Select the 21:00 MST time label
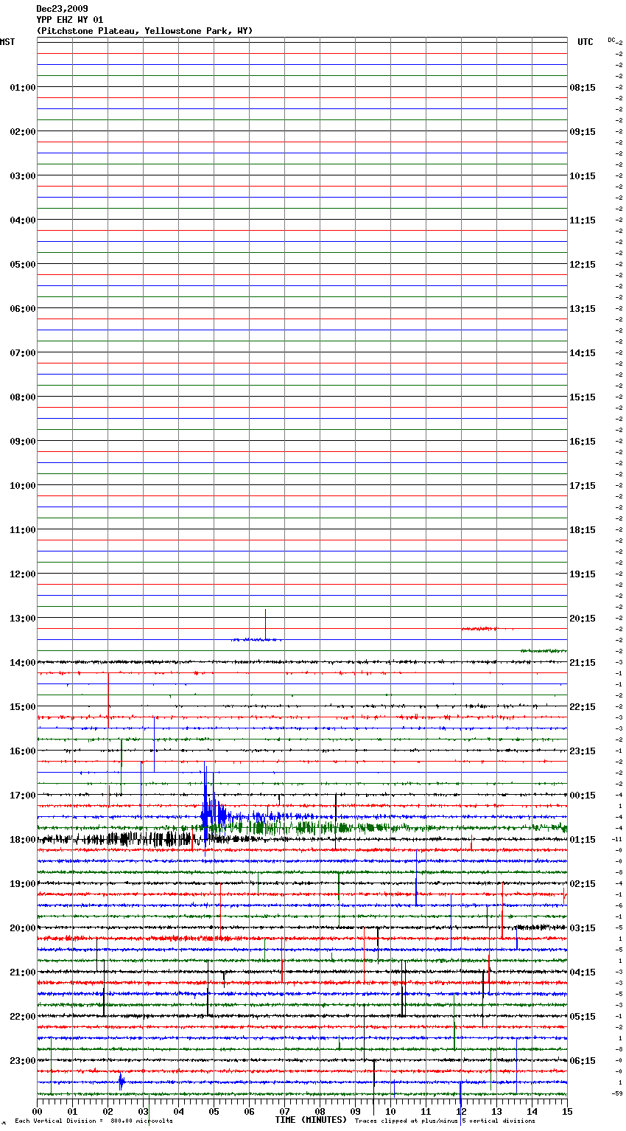The height and width of the screenshot is (1131, 626). point(23,972)
